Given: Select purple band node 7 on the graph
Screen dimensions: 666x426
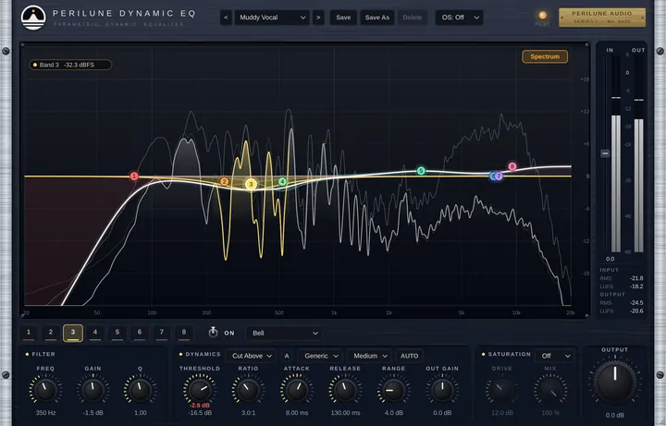Looking at the screenshot, I should [499, 176].
